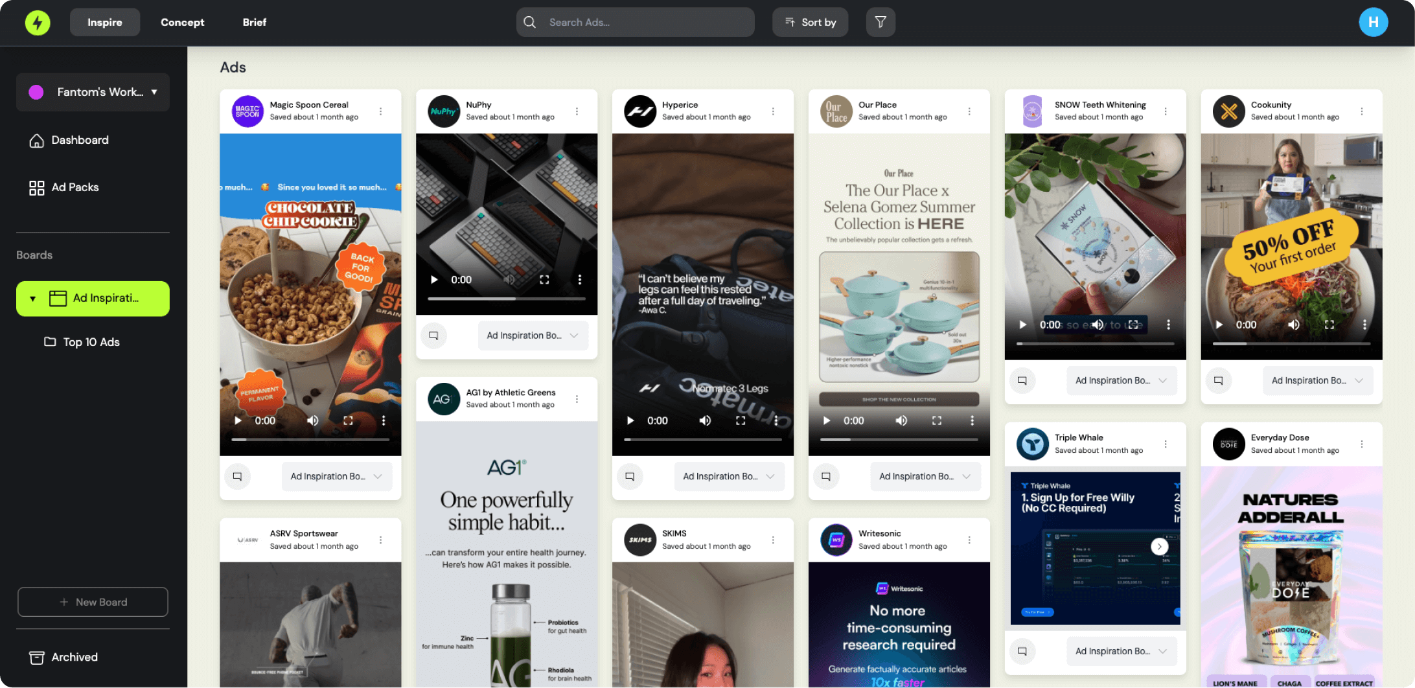Mute the Hyperice video
Viewport: 1415px width, 688px height.
(x=705, y=421)
